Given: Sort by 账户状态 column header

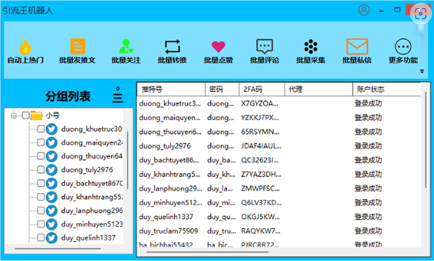Looking at the screenshot, I should 386,89.
